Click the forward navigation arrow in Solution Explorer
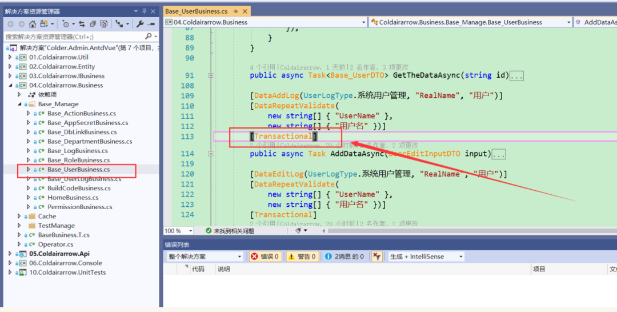Image resolution: width=617 pixels, height=312 pixels. [21, 24]
